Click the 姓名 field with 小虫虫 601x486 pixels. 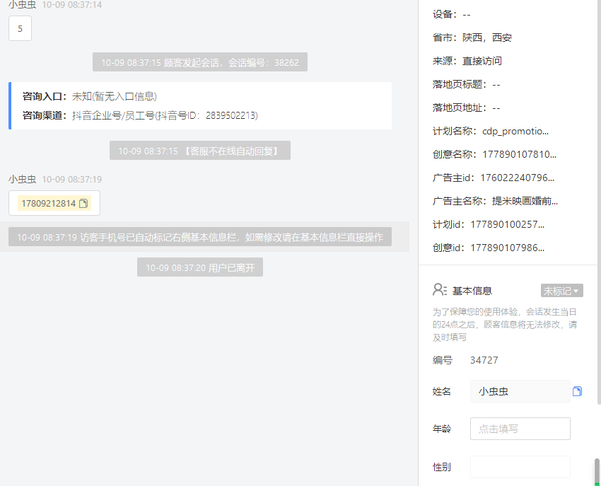coord(520,391)
